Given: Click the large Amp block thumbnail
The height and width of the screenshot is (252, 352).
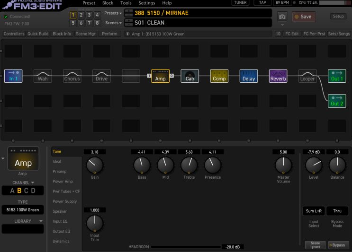Looking at the screenshot, I should (x=23, y=158).
